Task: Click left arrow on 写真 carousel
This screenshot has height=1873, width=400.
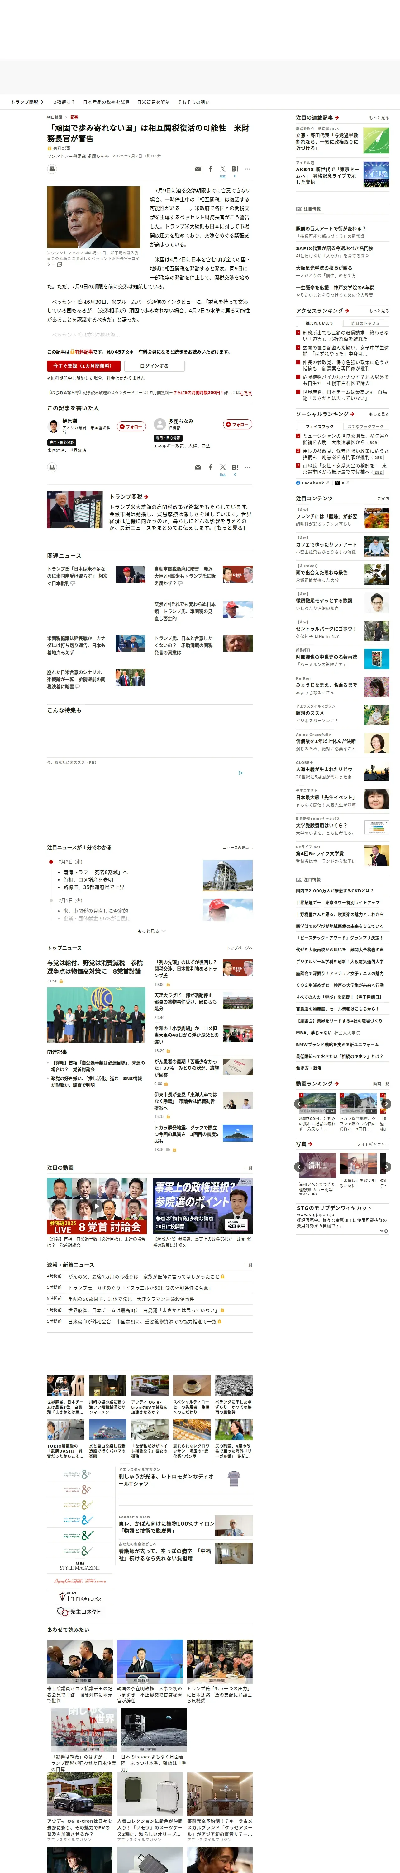Action: pyautogui.click(x=299, y=1166)
